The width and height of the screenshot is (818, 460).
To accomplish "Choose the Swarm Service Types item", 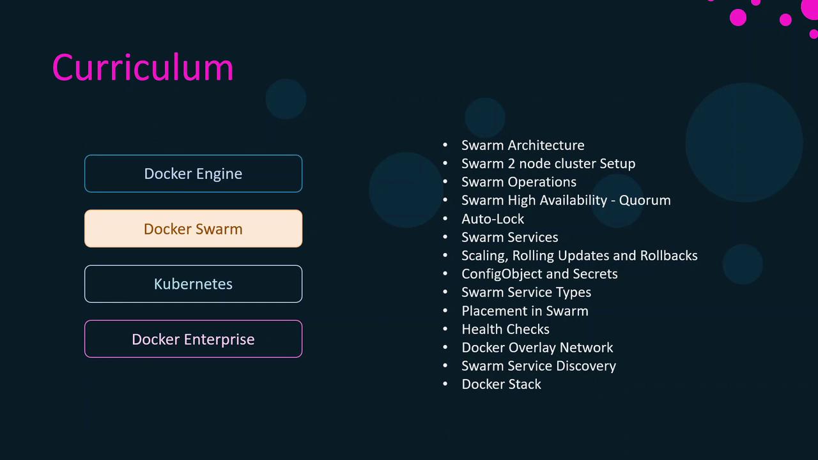I will 526,293.
